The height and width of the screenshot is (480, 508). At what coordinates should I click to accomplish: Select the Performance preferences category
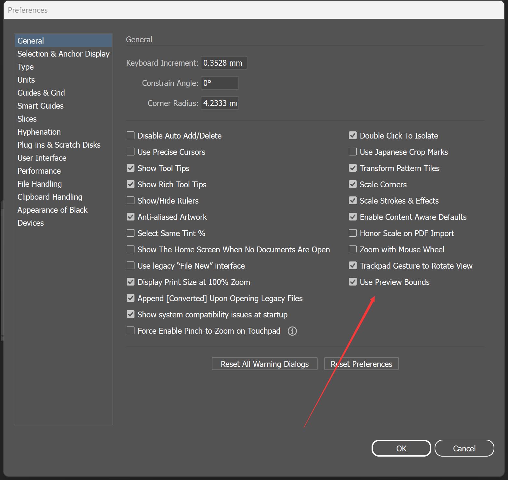tap(39, 171)
